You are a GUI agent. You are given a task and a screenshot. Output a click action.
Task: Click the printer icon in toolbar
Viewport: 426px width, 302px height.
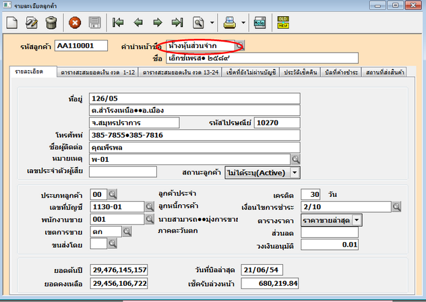230,22
